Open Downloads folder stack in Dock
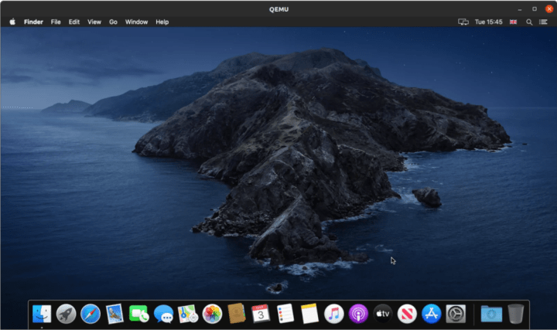557x330 pixels. [x=491, y=314]
